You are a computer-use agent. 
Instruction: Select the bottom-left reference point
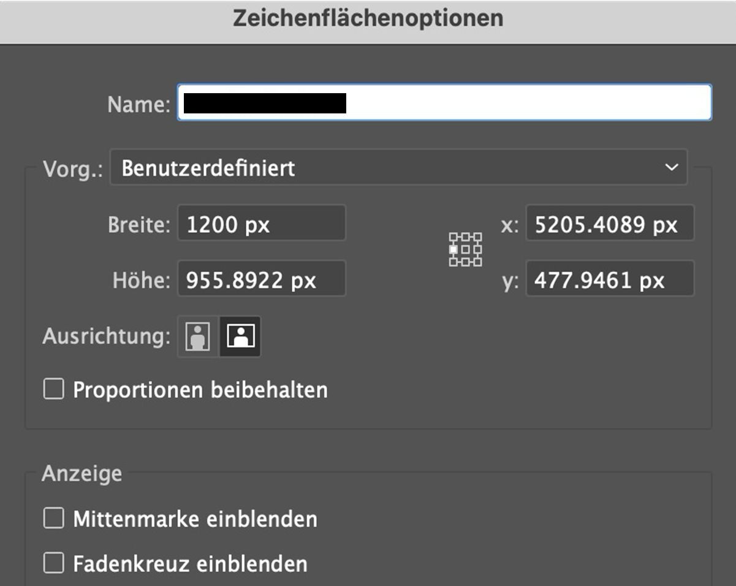tap(453, 262)
